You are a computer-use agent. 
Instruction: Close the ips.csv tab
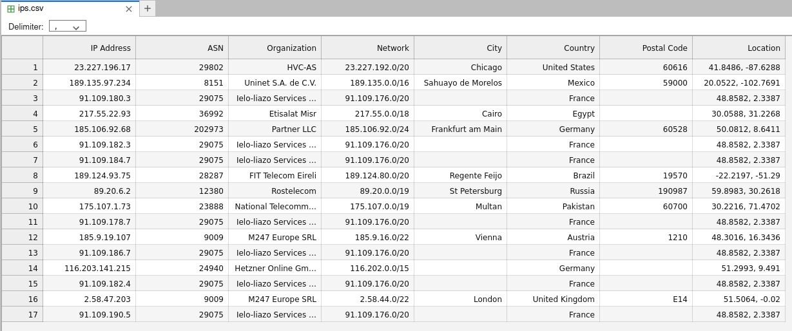pyautogui.click(x=129, y=9)
